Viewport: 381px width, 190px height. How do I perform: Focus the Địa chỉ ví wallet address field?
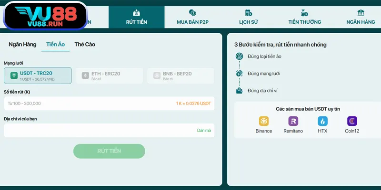pyautogui.click(x=95, y=130)
